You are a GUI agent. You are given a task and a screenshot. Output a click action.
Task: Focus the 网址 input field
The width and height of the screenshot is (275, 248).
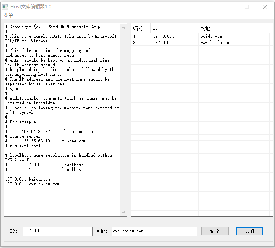tap(154, 231)
